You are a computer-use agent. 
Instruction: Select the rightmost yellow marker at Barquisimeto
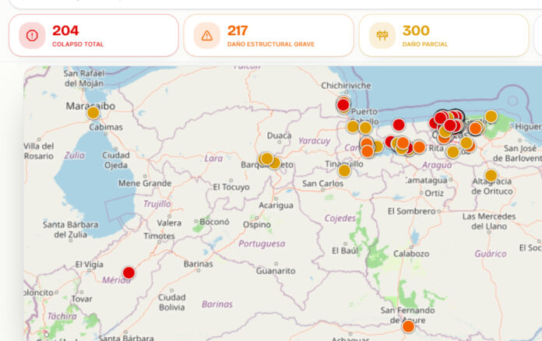275,163
